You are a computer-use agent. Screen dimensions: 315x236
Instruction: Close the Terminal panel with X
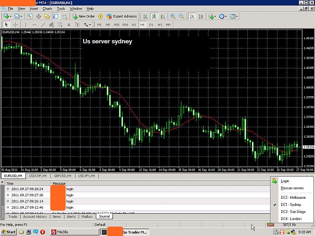pyautogui.click(x=2, y=182)
